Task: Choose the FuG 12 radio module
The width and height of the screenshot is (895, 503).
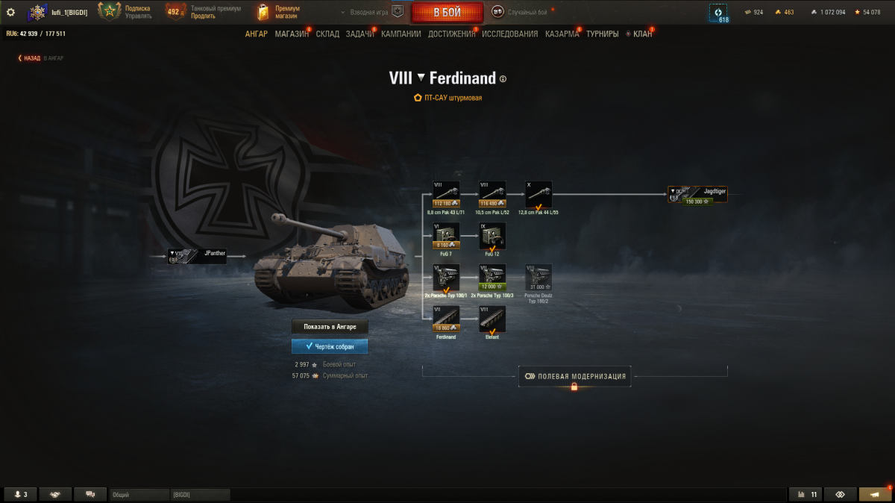Action: (x=492, y=236)
